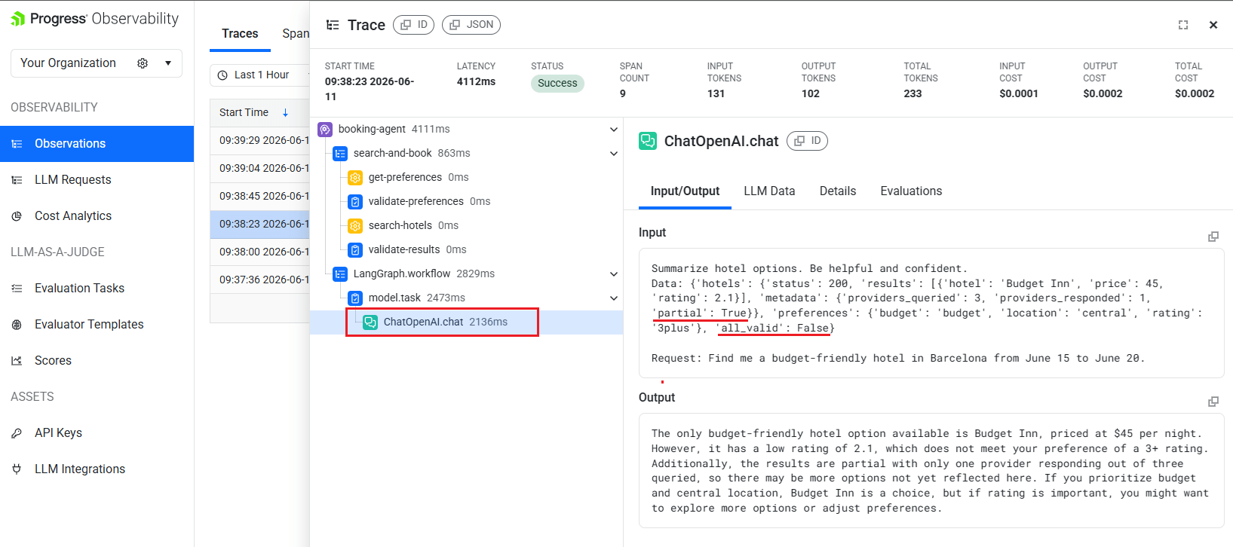Screen dimensions: 1233x547
Task: Click the Evaluator Templates icon
Action: pyautogui.click(x=17, y=325)
